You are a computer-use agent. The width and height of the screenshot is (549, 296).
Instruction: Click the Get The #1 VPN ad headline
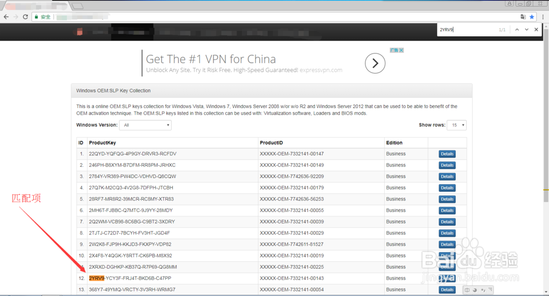(x=211, y=59)
